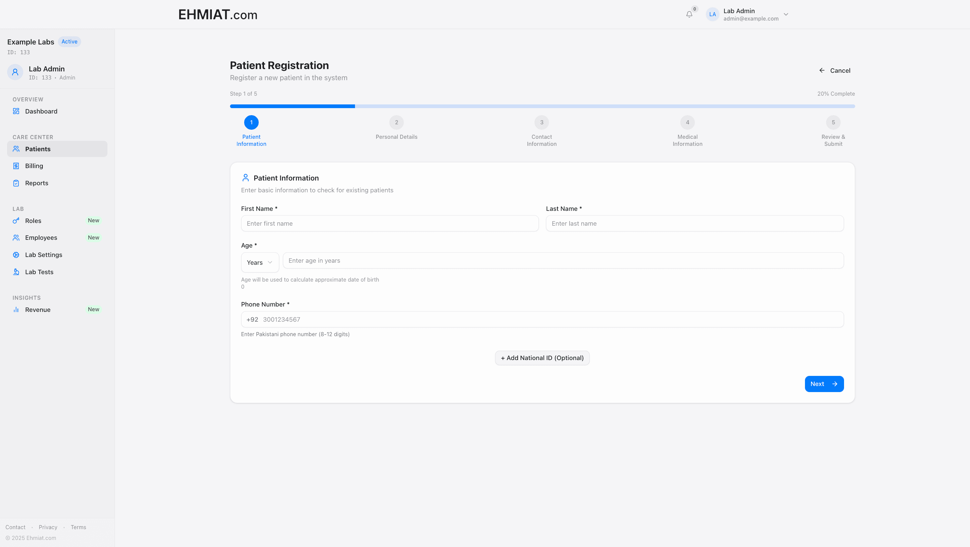Click the Phone Number input field
The height and width of the screenshot is (547, 970).
pyautogui.click(x=542, y=319)
